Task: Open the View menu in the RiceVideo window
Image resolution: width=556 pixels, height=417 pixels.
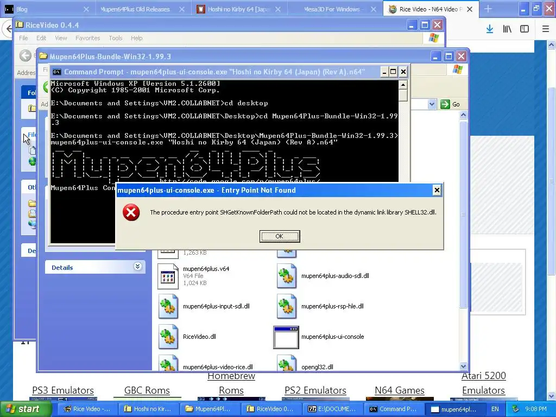Action: [61, 38]
